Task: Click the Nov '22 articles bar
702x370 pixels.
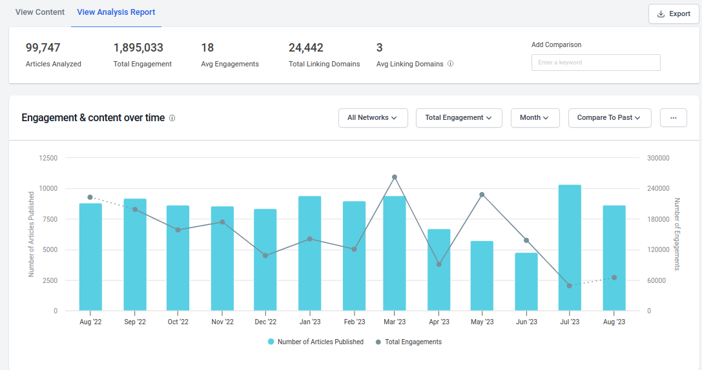Action: (x=223, y=258)
